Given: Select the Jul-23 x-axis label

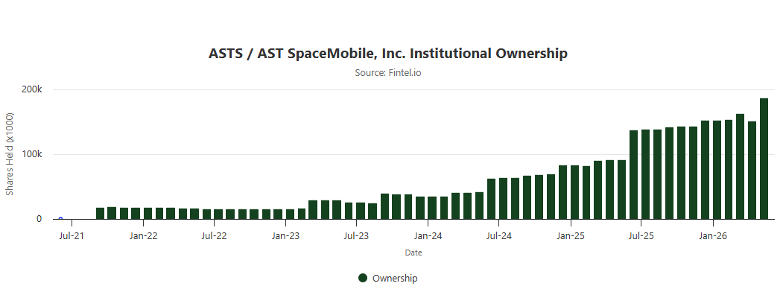Looking at the screenshot, I should 355,235.
